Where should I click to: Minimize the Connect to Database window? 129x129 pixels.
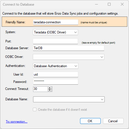click(96, 4)
